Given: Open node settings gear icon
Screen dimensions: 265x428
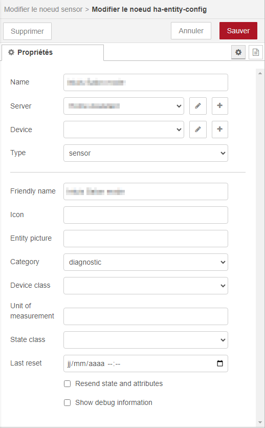Looking at the screenshot, I should tap(238, 52).
